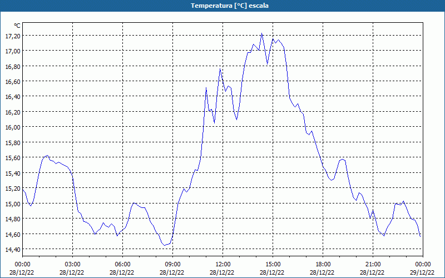This screenshot has width=445, height=278.
Task: Click the 'Temperatura [°C] escala' chart title
Action: click(x=230, y=6)
